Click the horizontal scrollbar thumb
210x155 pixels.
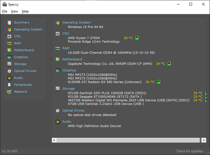click(128, 140)
